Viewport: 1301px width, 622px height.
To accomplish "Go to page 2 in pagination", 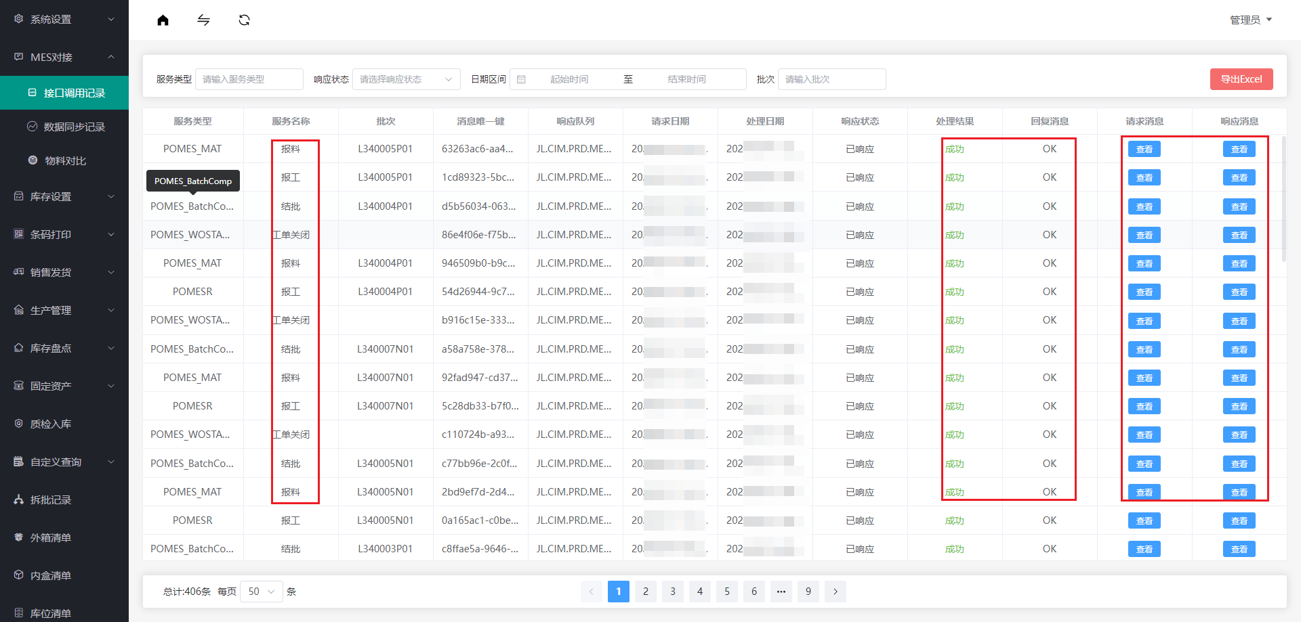I will click(x=646, y=592).
